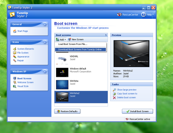
Task: Choose Download Boot Screens from TuneUp Online
Action: coord(81,49)
